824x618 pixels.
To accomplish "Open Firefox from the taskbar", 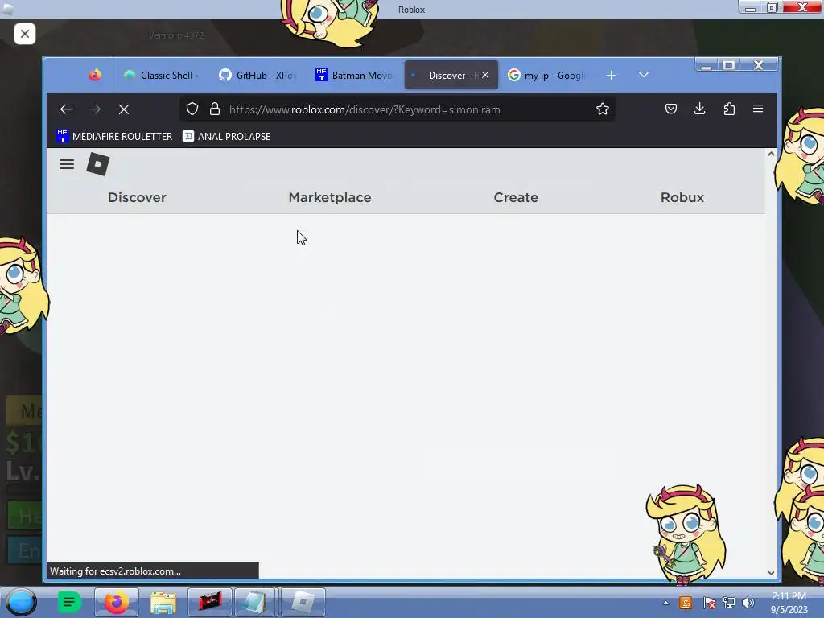I will tap(116, 602).
